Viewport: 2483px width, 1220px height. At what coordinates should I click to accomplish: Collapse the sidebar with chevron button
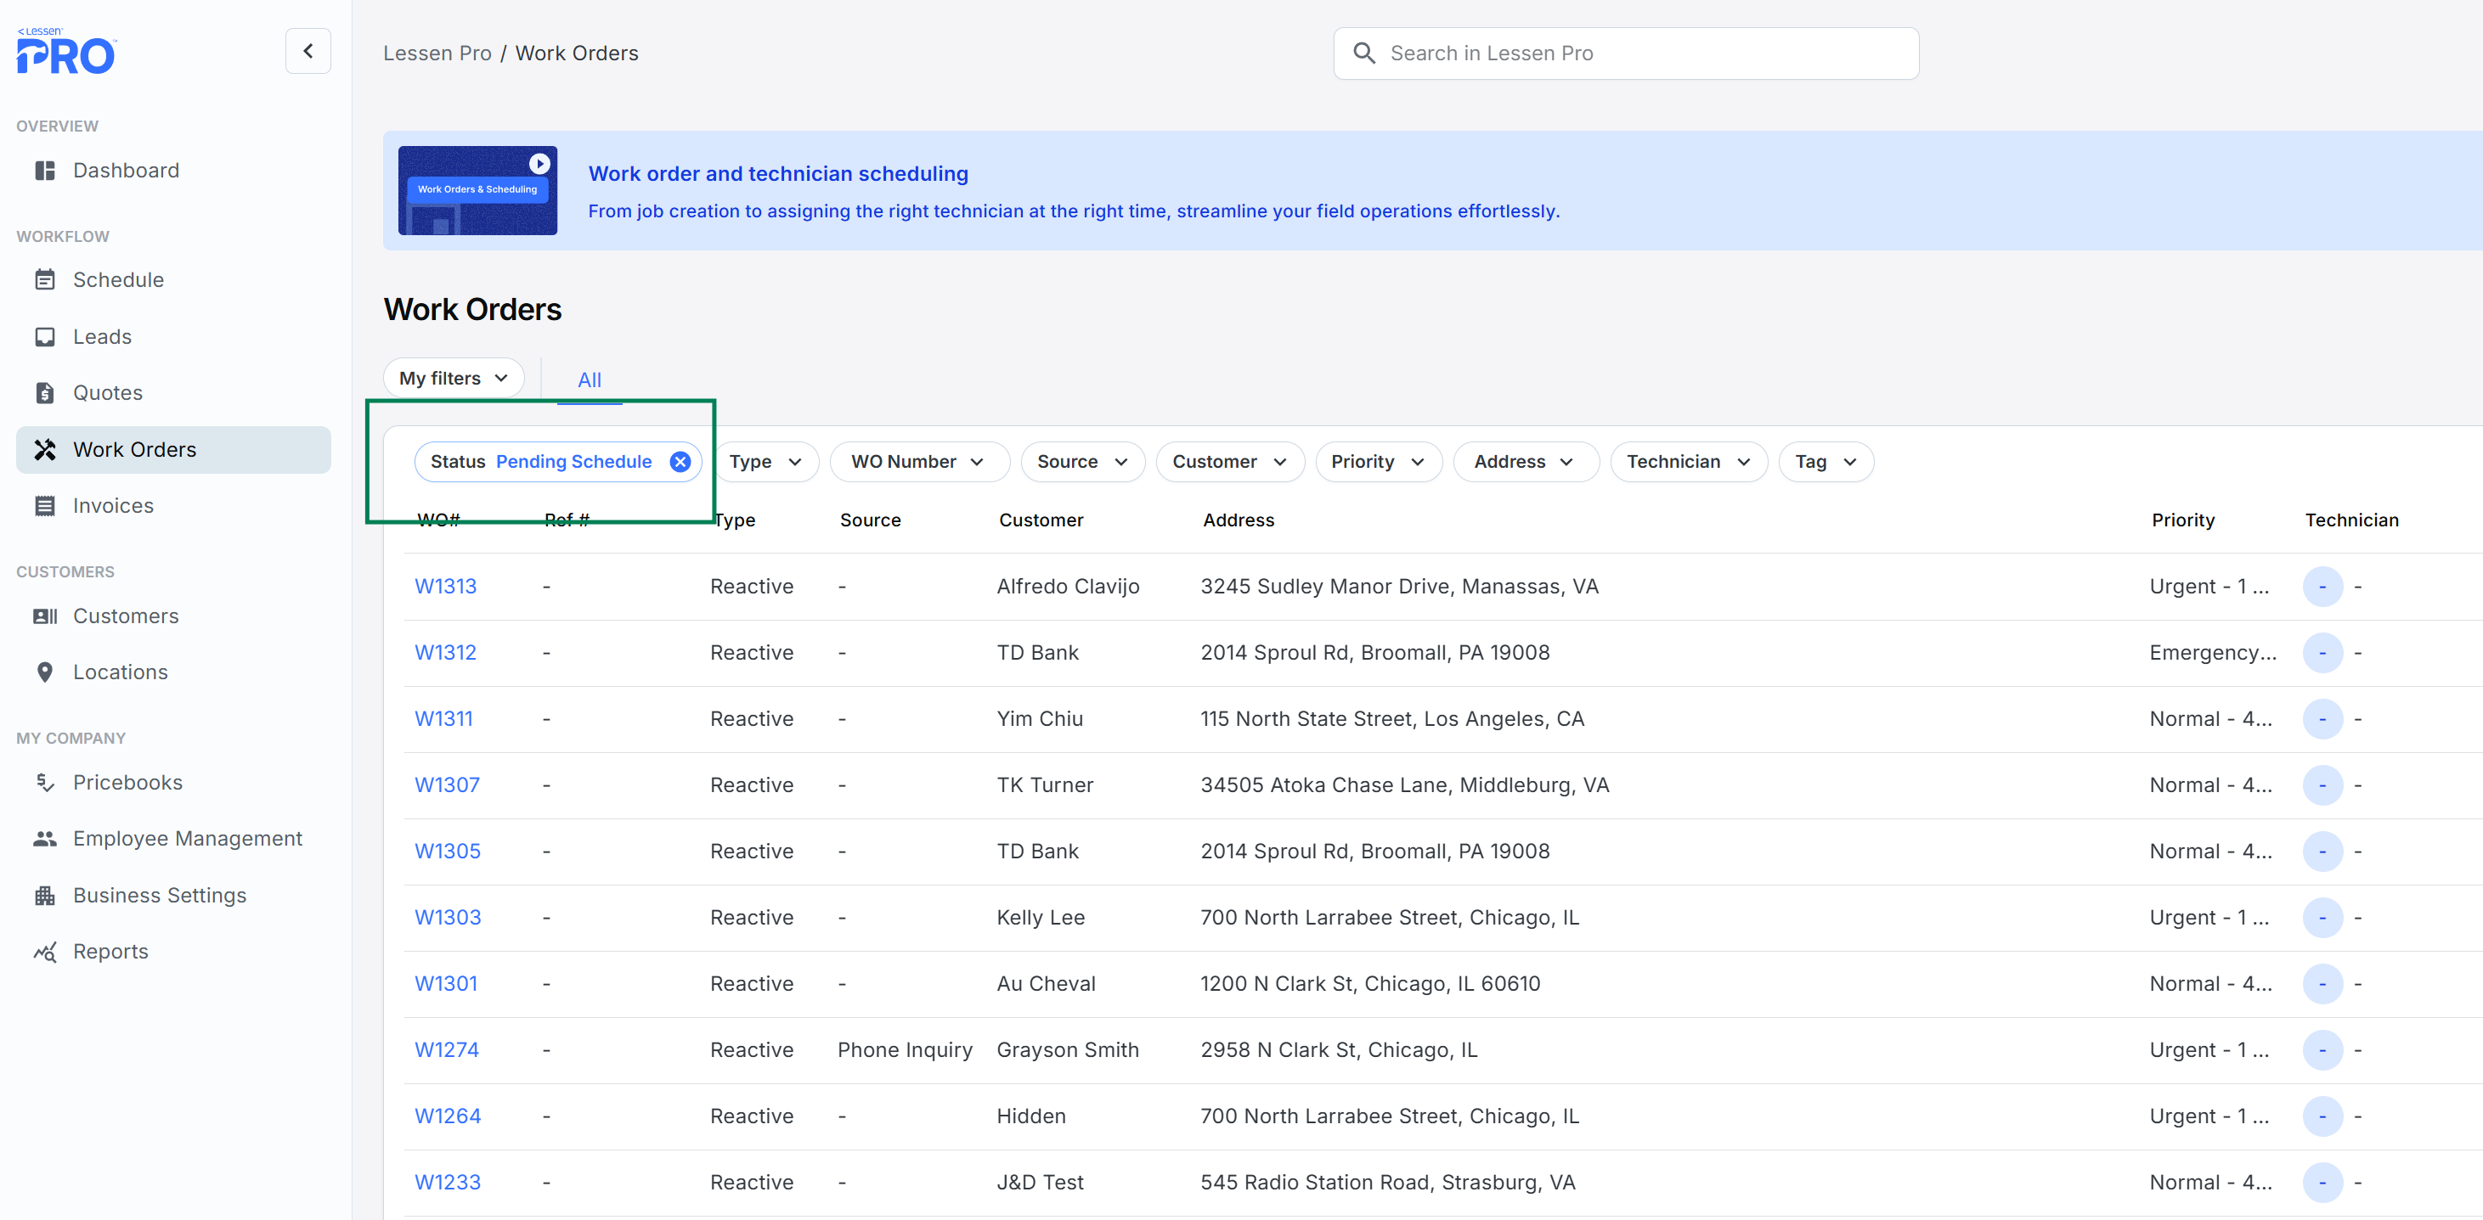[x=308, y=51]
